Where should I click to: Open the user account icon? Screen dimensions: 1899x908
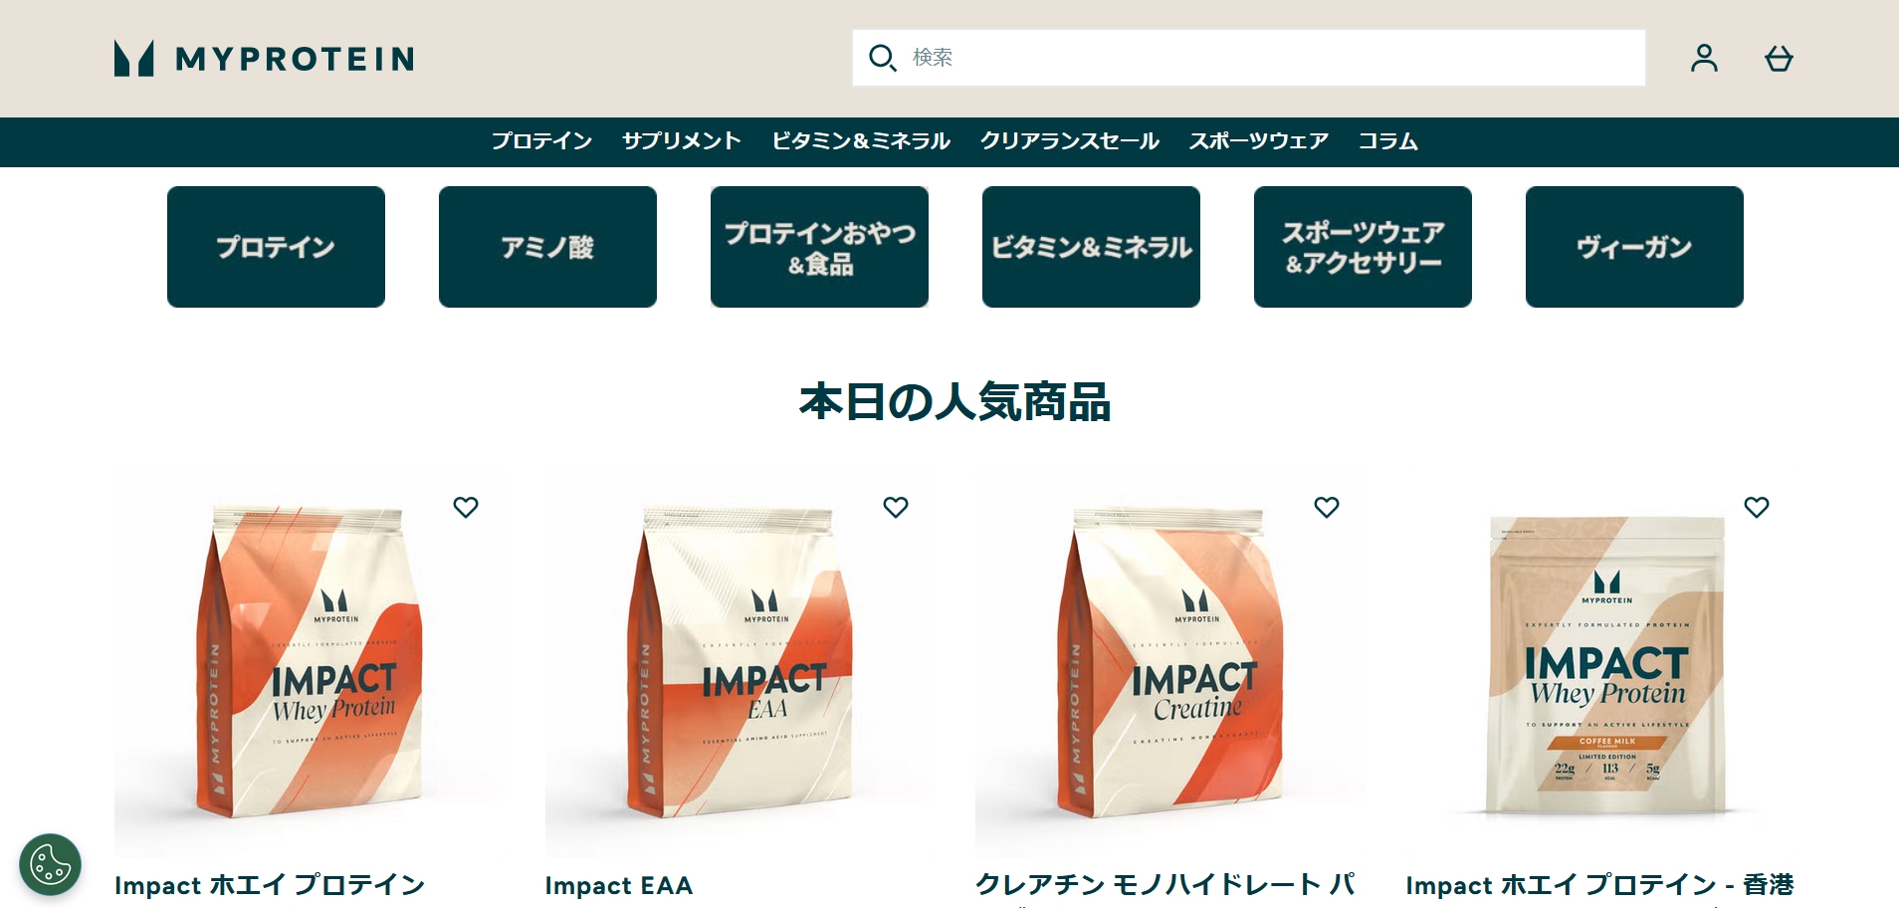coord(1704,58)
